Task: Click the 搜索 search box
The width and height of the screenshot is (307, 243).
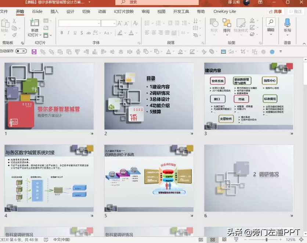Action: click(x=157, y=2)
